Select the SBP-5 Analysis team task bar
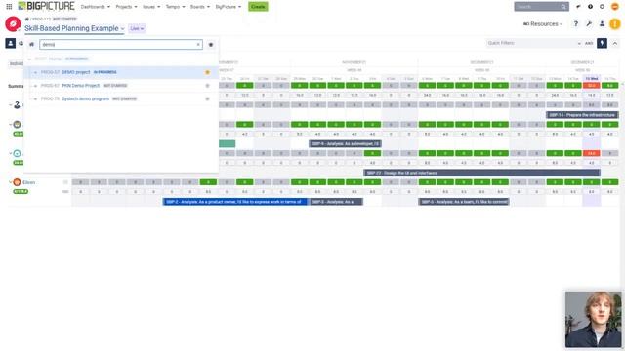The image size is (625, 351). tap(464, 202)
